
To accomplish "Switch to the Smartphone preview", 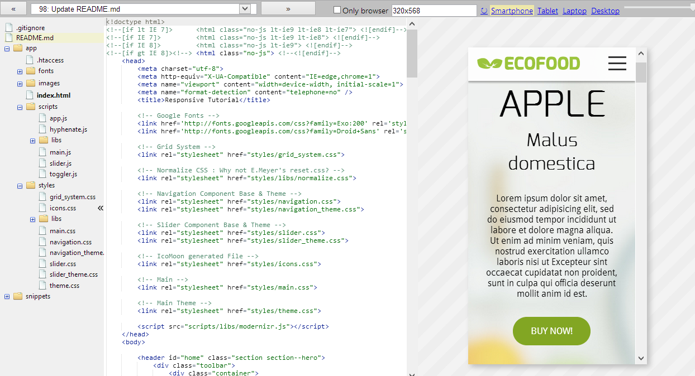I will pyautogui.click(x=512, y=10).
